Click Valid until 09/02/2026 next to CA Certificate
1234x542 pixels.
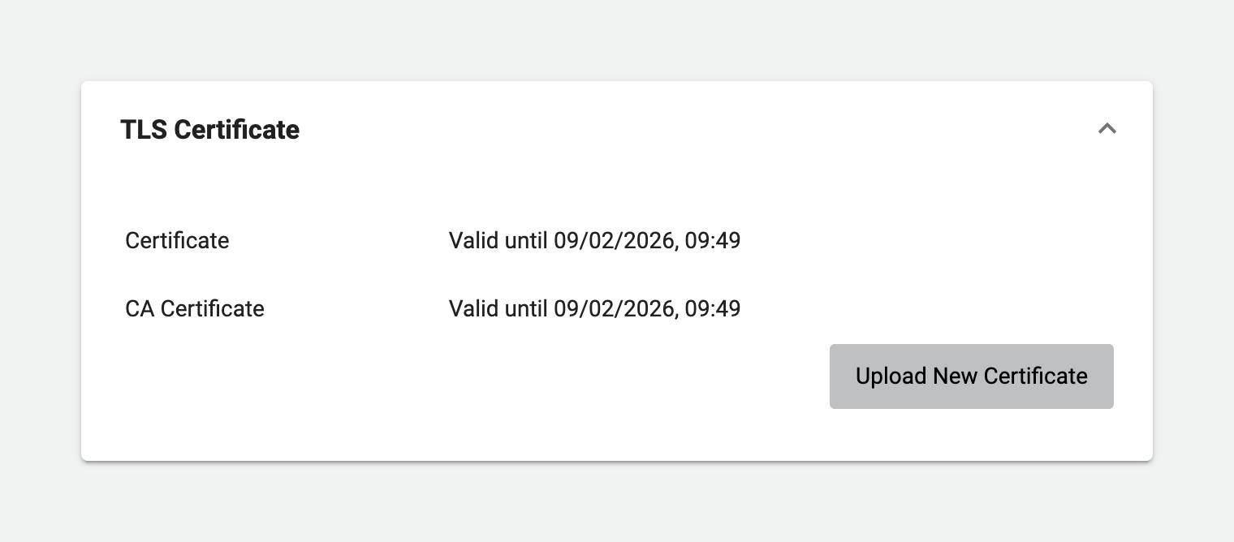coord(594,308)
